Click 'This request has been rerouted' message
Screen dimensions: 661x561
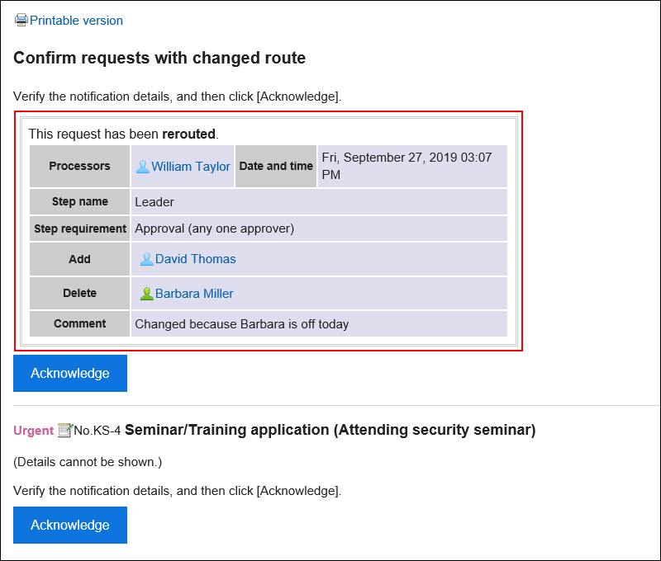123,134
